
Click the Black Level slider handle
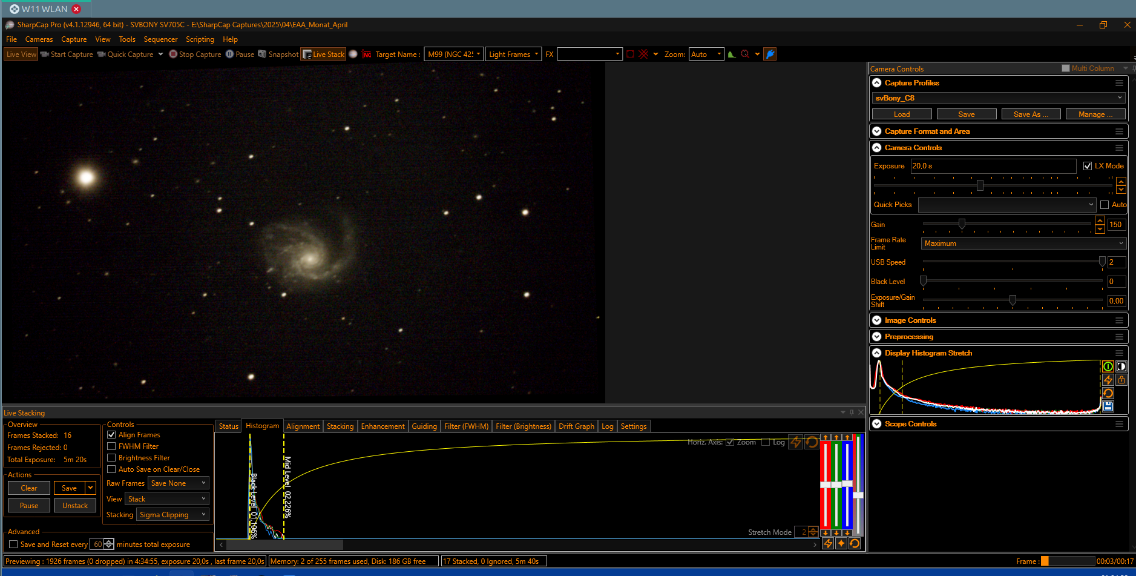tap(923, 281)
